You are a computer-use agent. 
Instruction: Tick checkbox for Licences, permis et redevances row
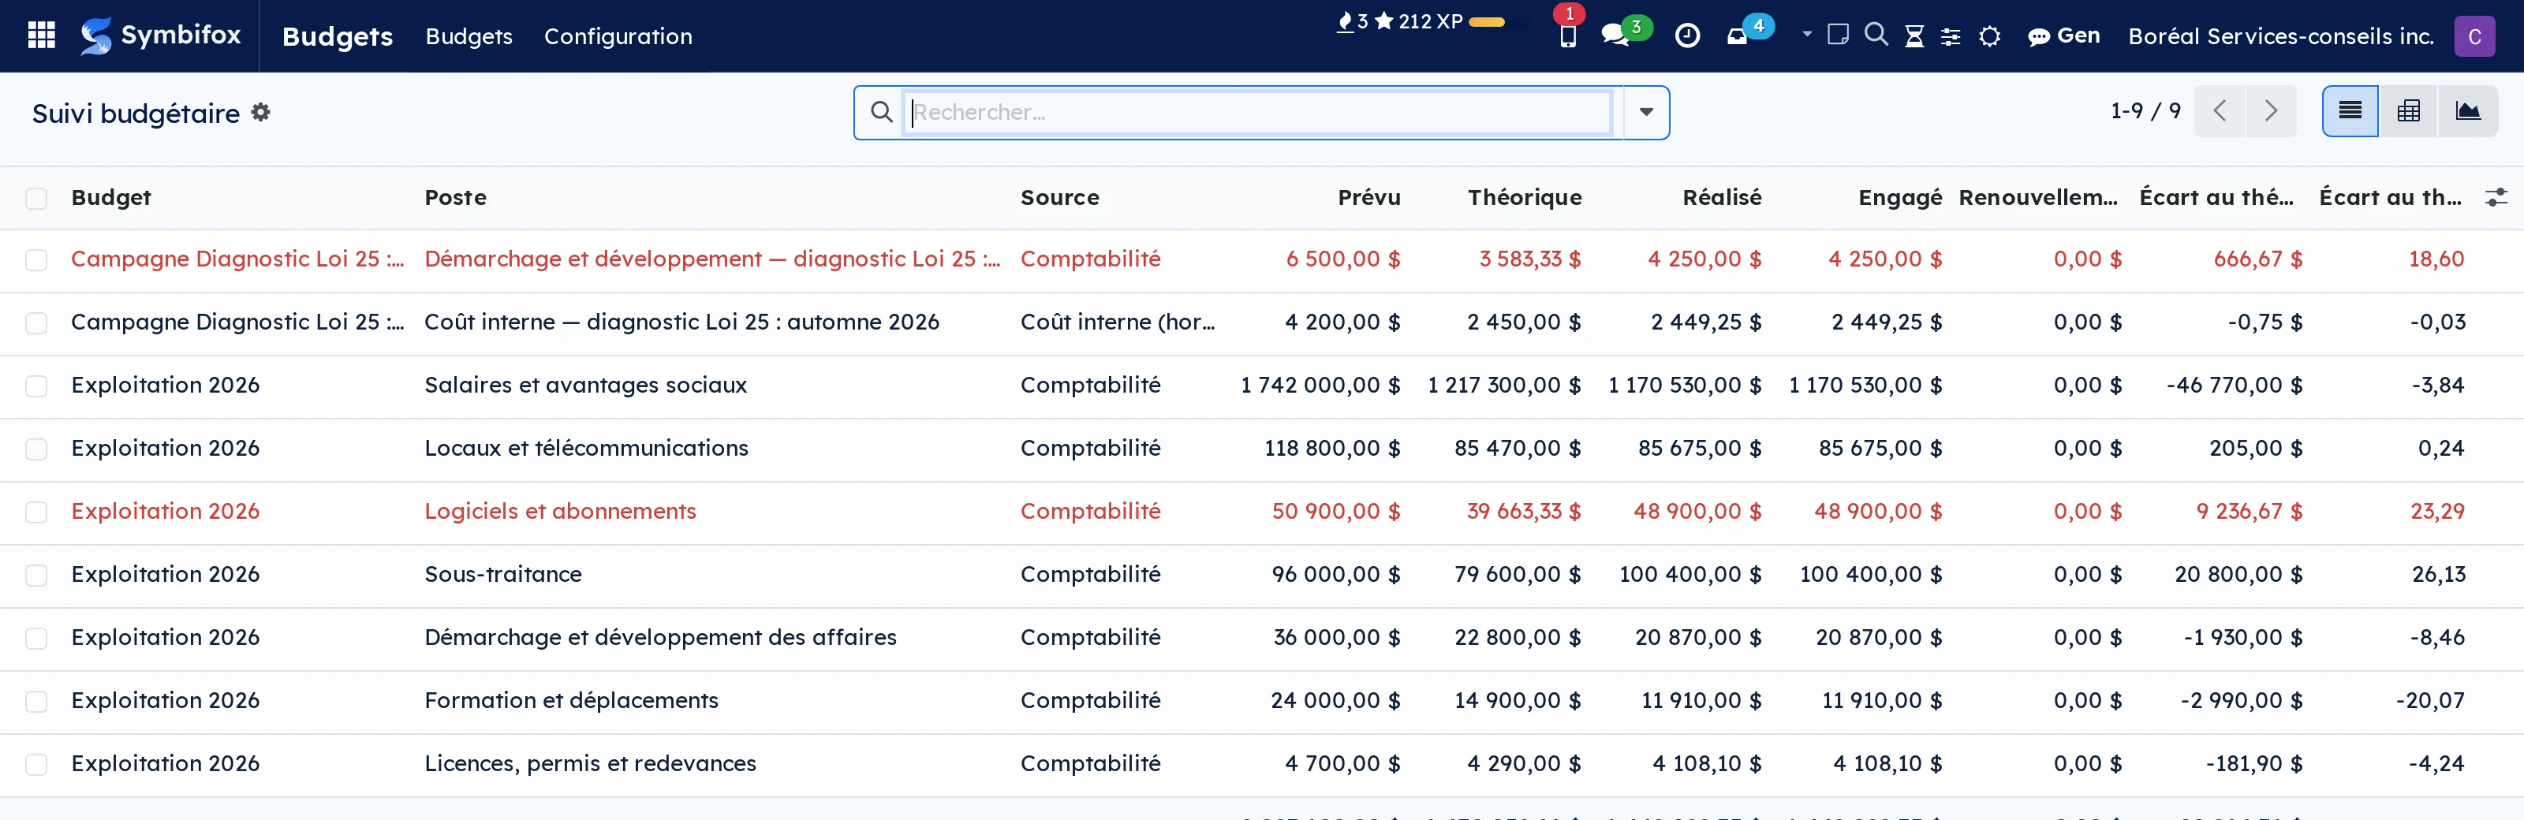click(x=36, y=764)
